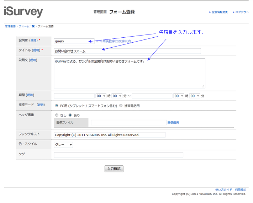Open the 登録情報変更 link

(219, 12)
